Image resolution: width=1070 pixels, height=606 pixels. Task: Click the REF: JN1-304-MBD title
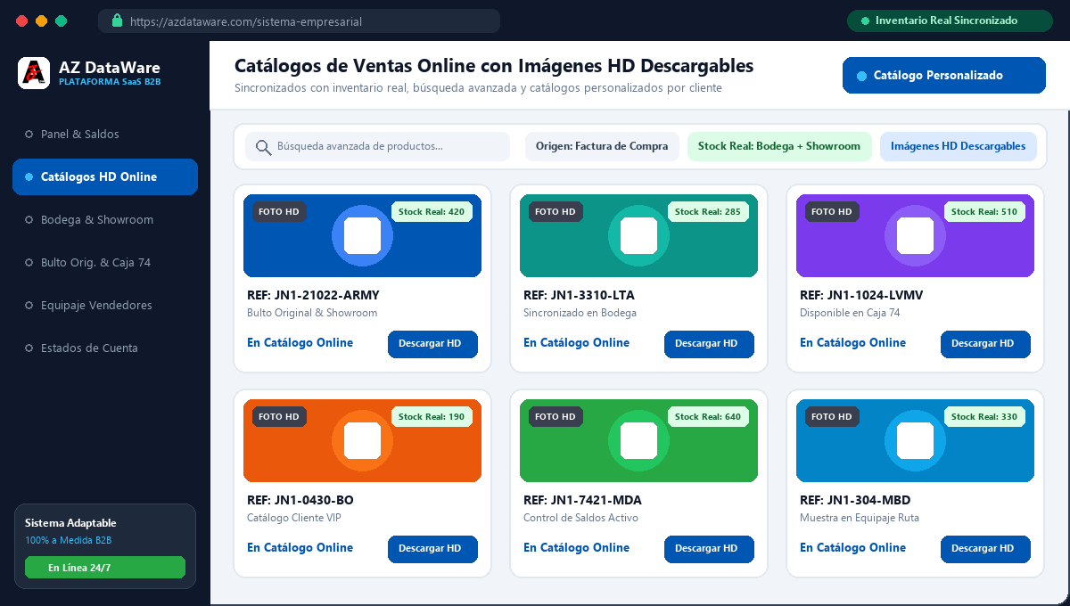click(855, 500)
